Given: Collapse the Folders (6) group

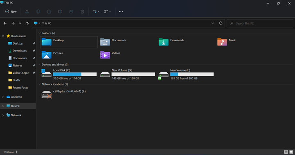Looking at the screenshot, I should point(39,33).
